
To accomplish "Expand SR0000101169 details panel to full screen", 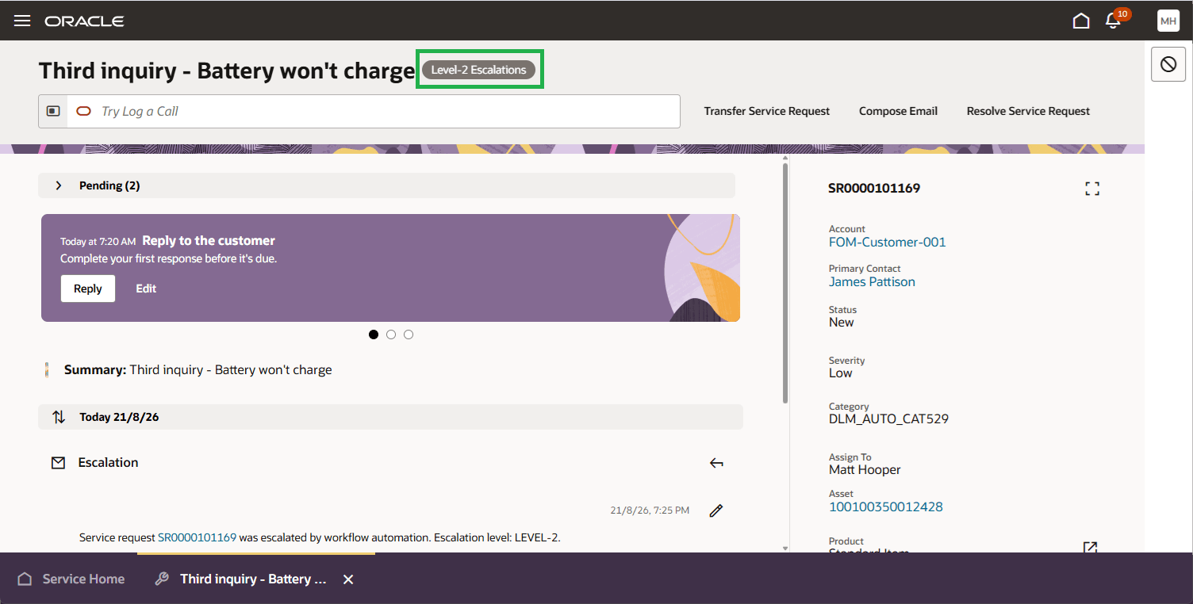I will 1092,189.
